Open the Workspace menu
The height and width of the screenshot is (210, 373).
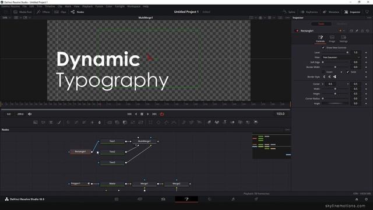click(133, 6)
